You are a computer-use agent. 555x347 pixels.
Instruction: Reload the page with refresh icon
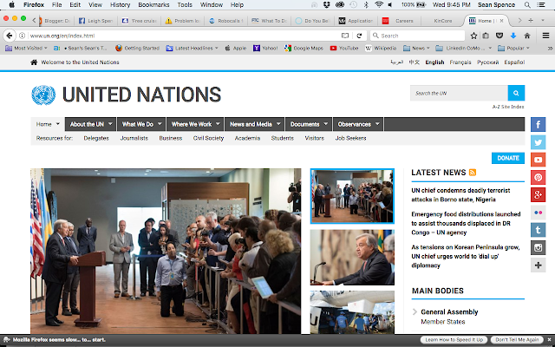click(359, 36)
